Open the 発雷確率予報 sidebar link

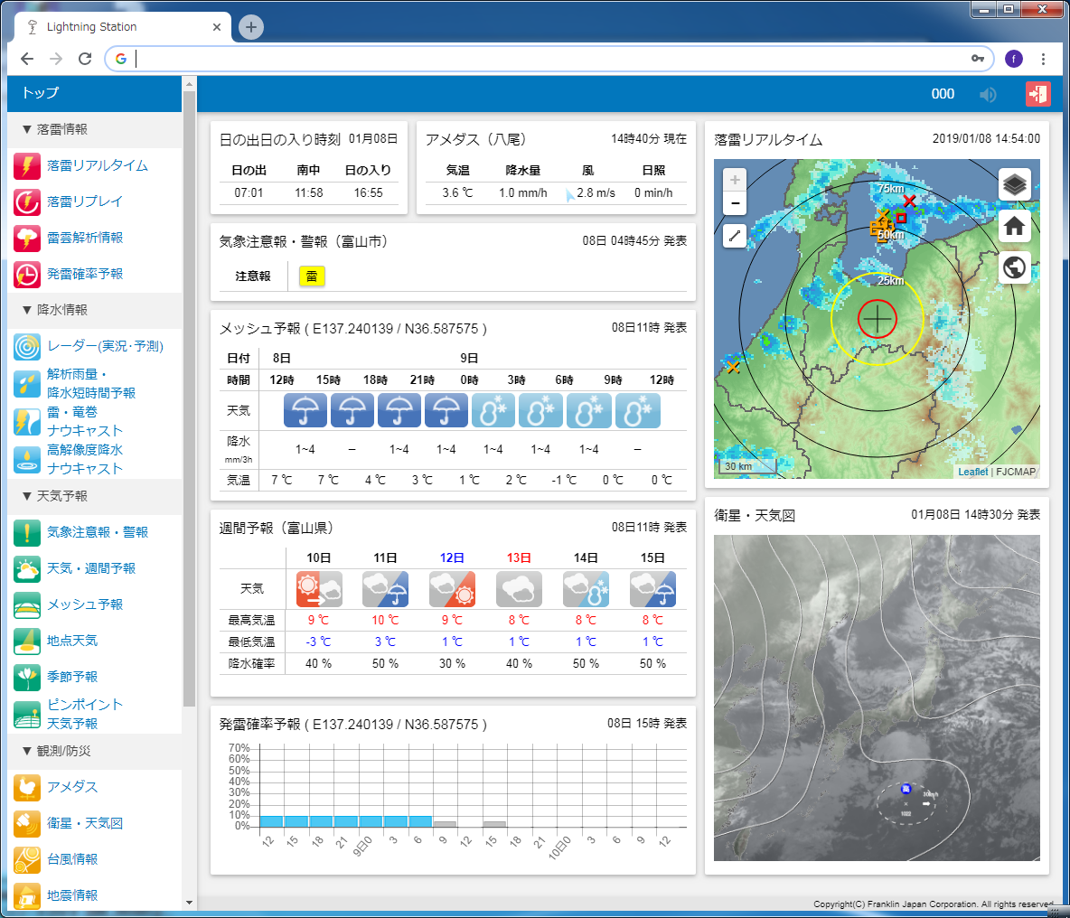click(84, 274)
